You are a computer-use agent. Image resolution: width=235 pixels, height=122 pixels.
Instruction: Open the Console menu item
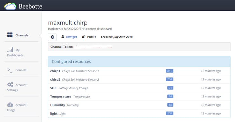(x=21, y=70)
